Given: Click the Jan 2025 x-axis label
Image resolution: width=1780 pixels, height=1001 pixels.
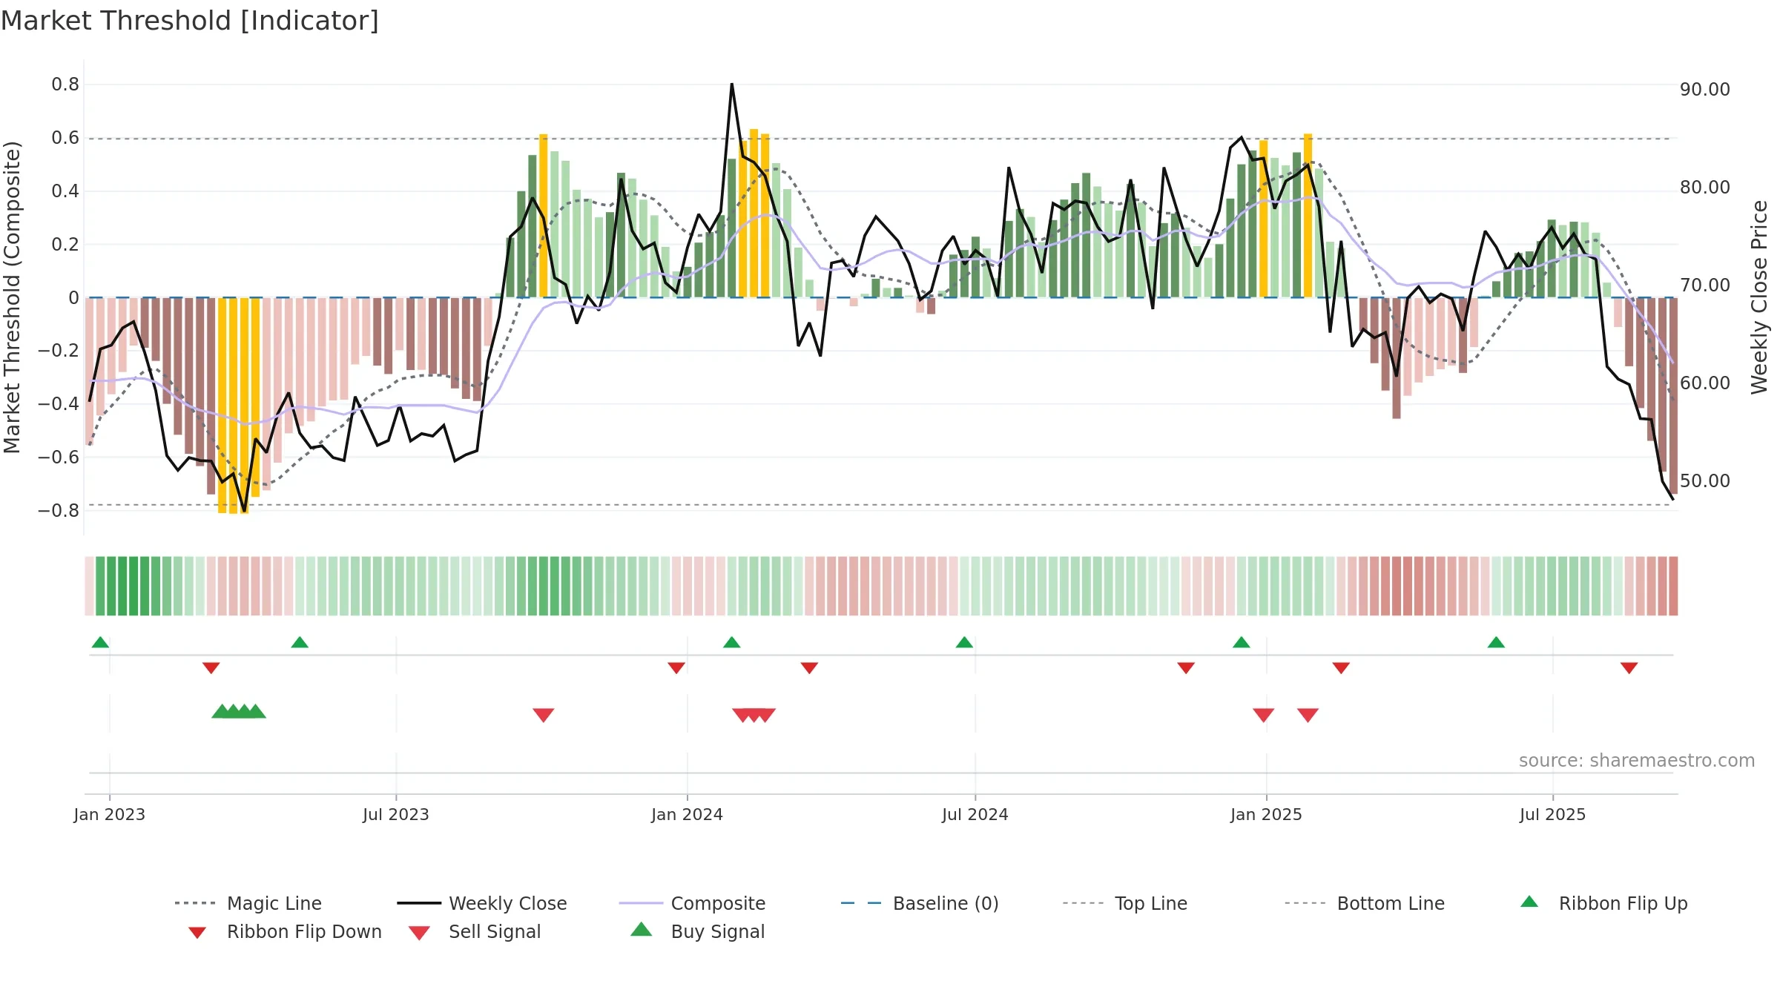Looking at the screenshot, I should pyautogui.click(x=1267, y=814).
